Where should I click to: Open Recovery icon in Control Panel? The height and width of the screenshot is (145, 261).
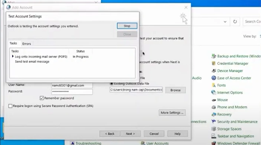(x=214, y=114)
